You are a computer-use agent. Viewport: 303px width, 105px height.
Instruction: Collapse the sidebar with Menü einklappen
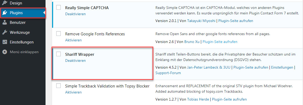pos(24,52)
